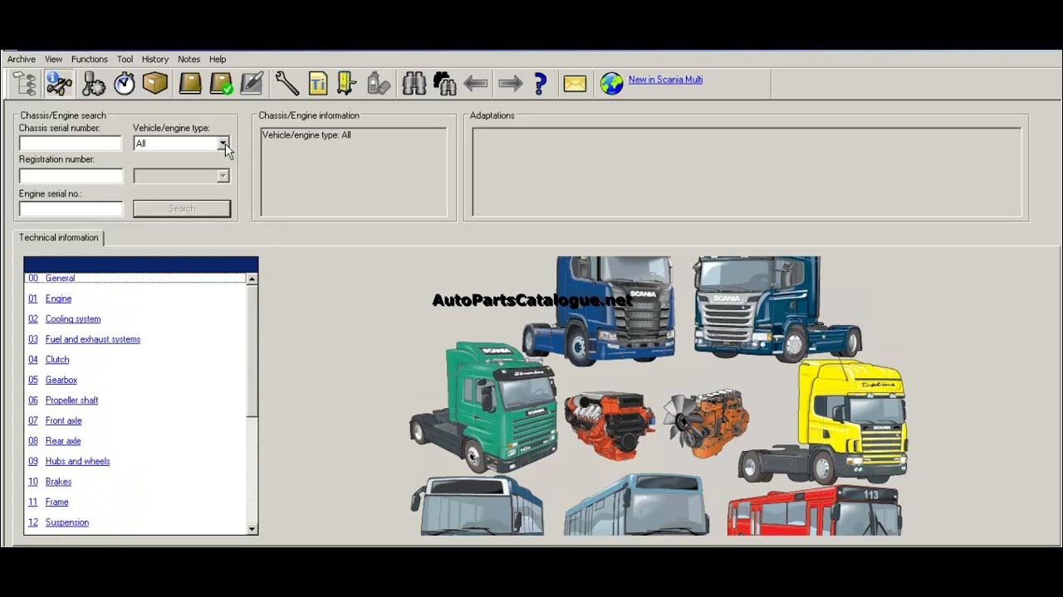Open the Propeller shaft link
The image size is (1063, 597).
(x=71, y=400)
